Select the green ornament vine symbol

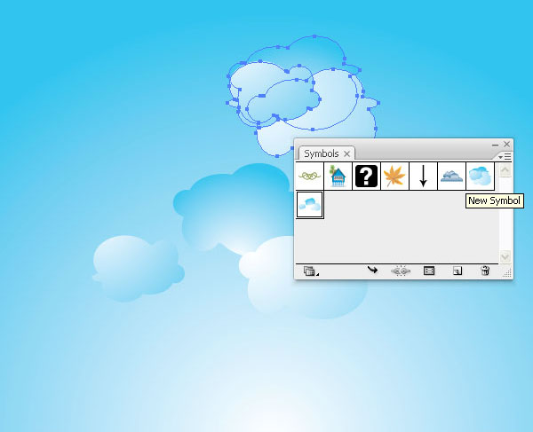(x=309, y=176)
